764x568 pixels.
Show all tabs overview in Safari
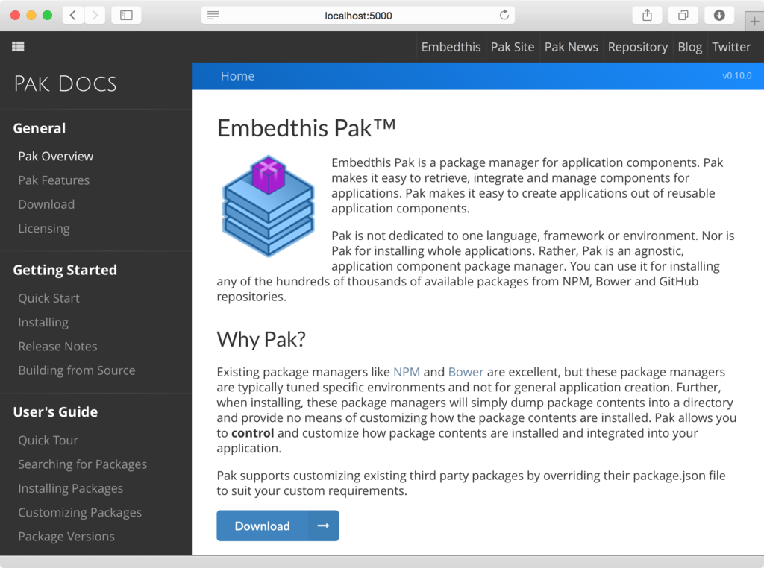[683, 14]
